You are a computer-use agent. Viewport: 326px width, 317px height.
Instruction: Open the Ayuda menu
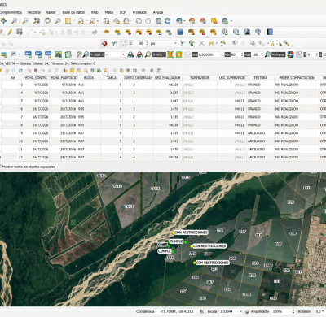158,12
